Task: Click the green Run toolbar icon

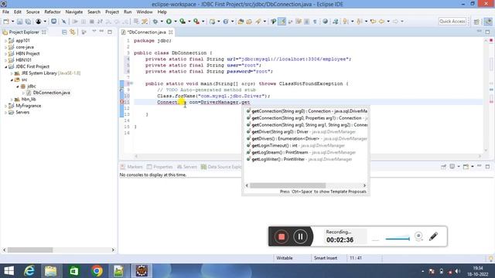Action: point(169,22)
